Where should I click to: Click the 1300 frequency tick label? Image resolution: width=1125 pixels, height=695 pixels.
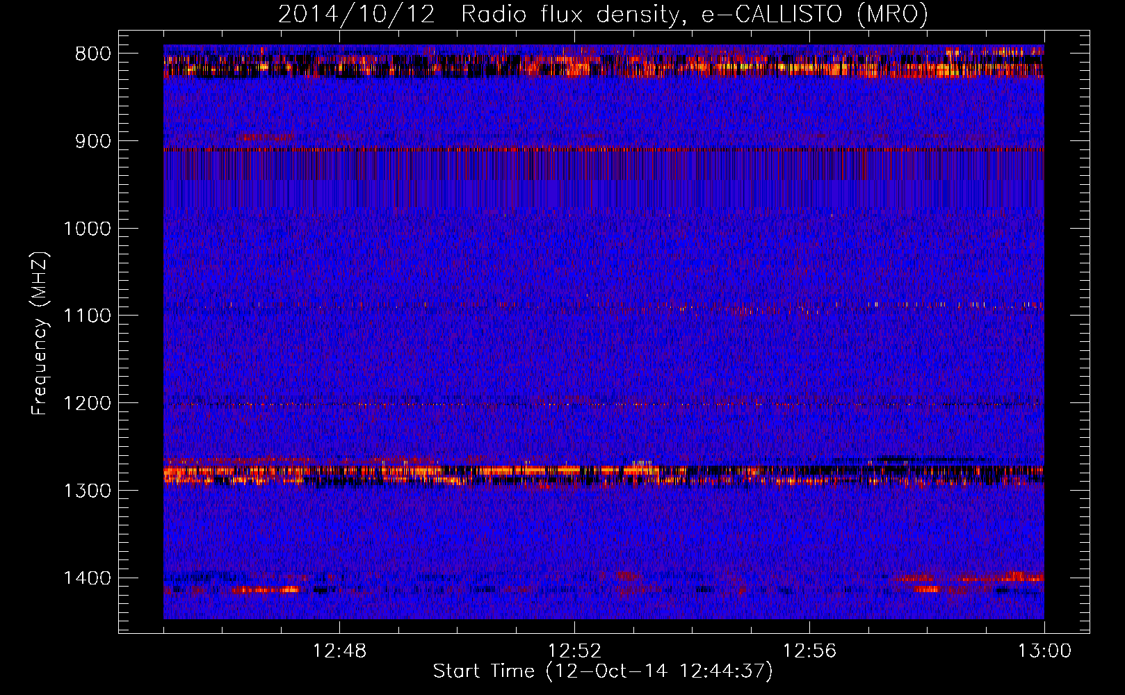[x=87, y=491]
